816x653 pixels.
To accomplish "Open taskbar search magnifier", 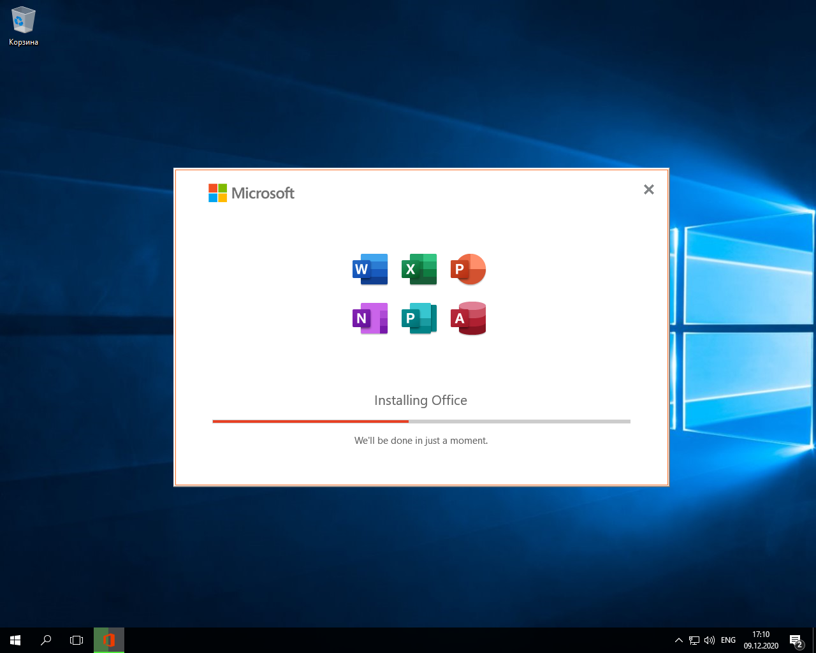I will pos(46,640).
